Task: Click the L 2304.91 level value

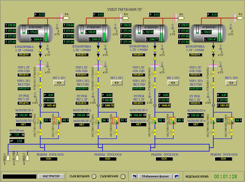Action: click(36, 39)
